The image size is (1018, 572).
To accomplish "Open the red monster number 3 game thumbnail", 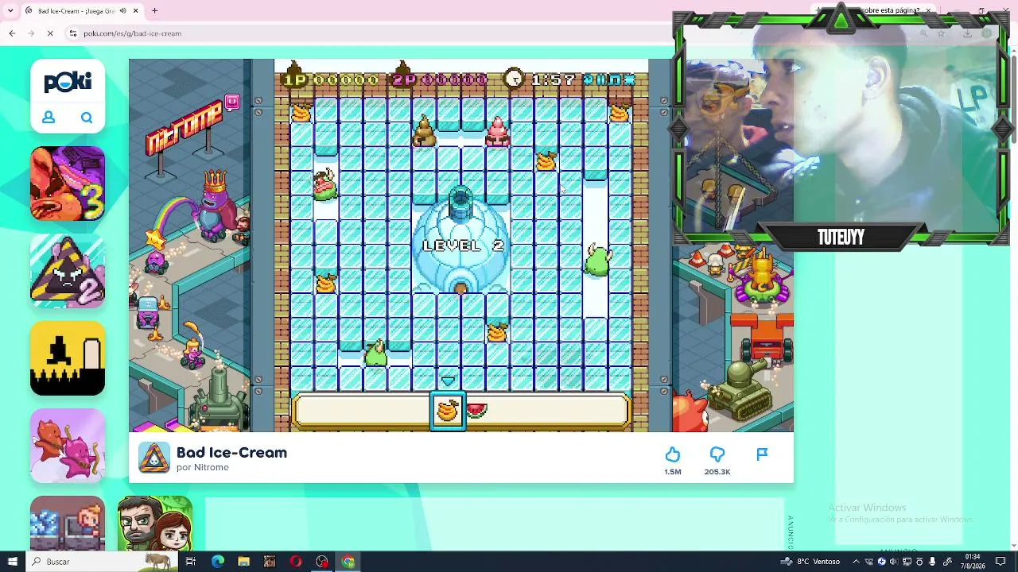I will 68,184.
